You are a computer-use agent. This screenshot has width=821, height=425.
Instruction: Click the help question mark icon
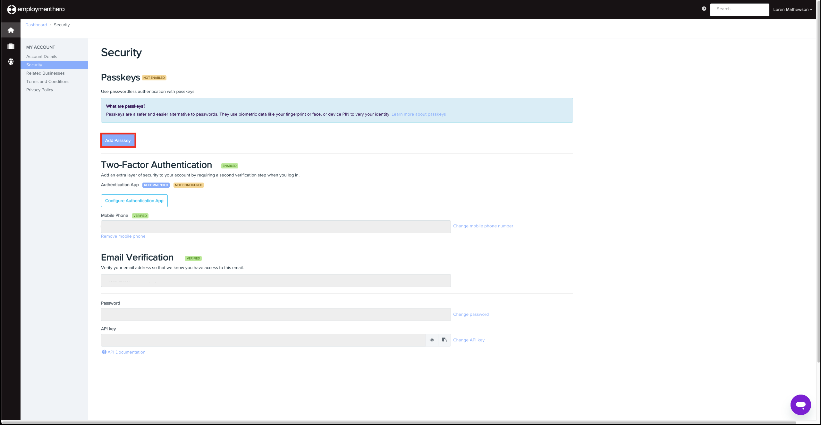tap(704, 9)
